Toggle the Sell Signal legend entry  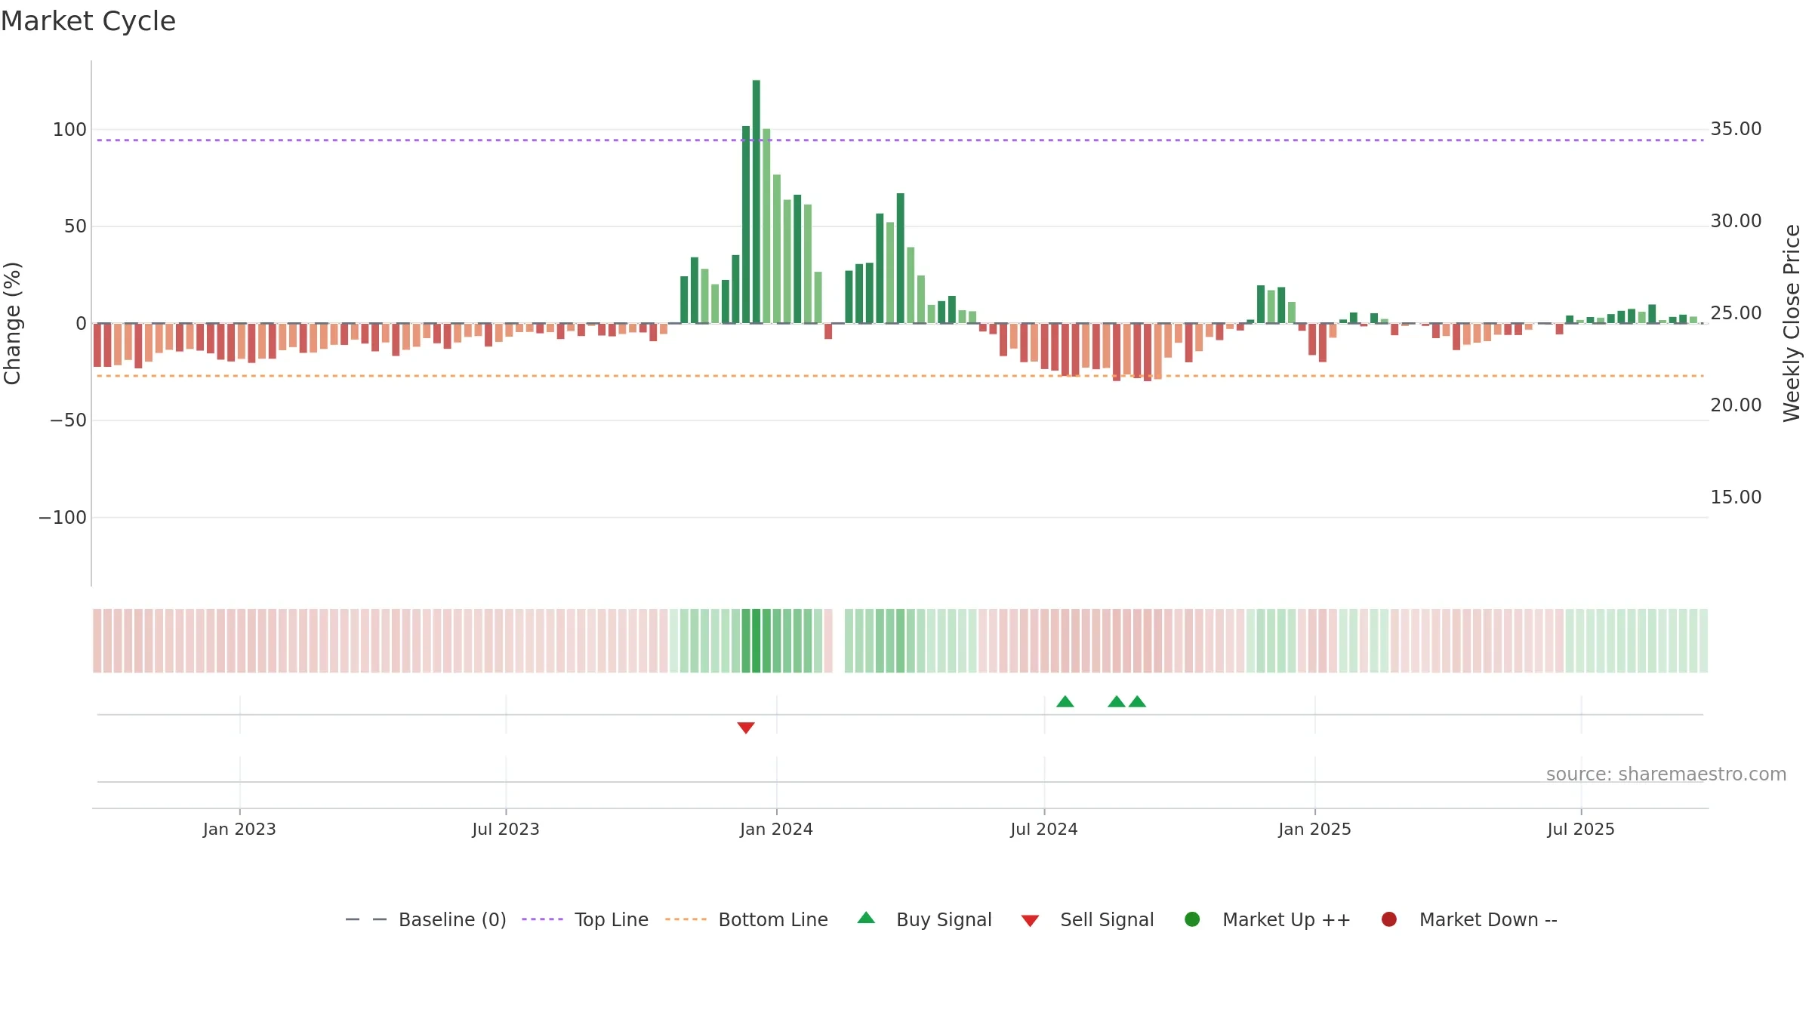[1087, 919]
